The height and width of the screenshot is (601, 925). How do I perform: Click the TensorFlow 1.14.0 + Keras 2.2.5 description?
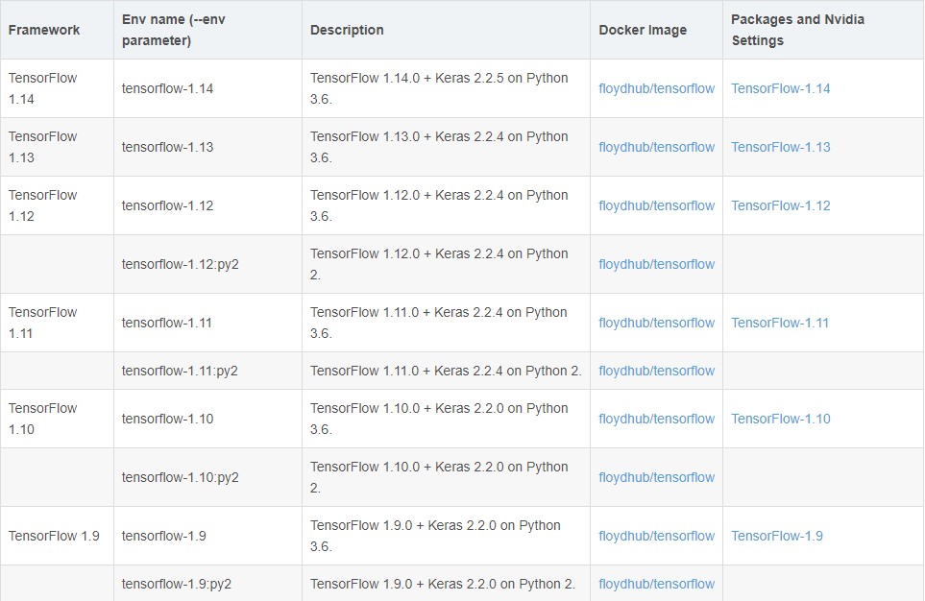(439, 88)
